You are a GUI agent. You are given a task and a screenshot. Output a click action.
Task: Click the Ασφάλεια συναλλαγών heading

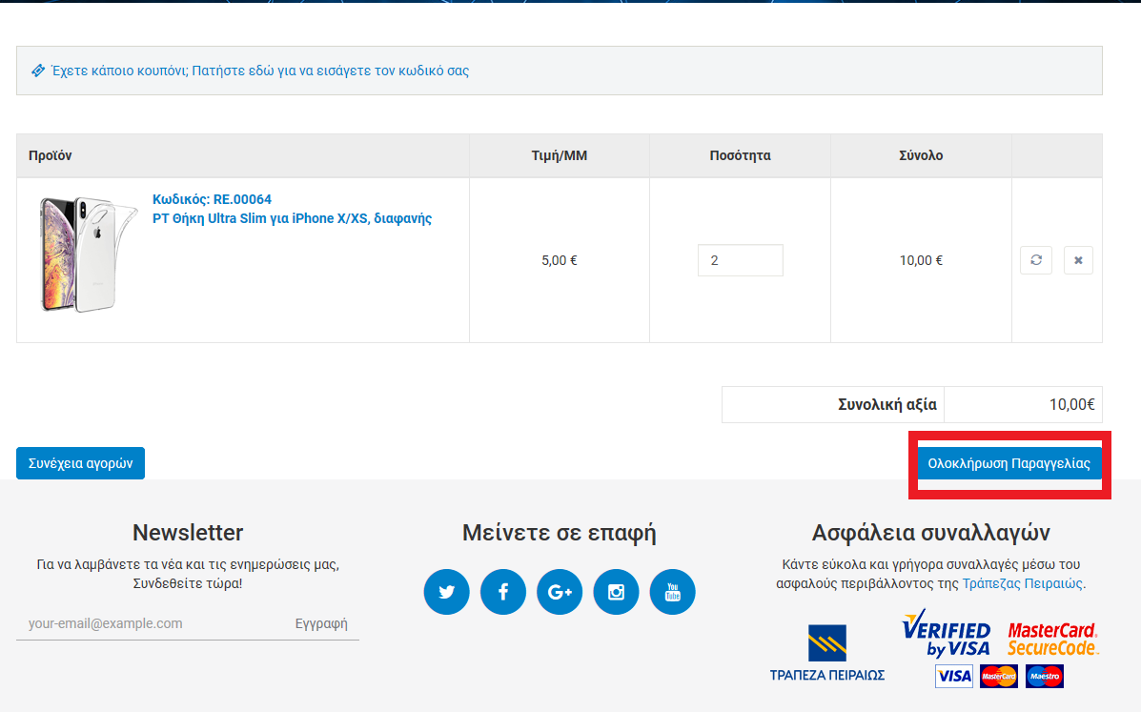930,533
